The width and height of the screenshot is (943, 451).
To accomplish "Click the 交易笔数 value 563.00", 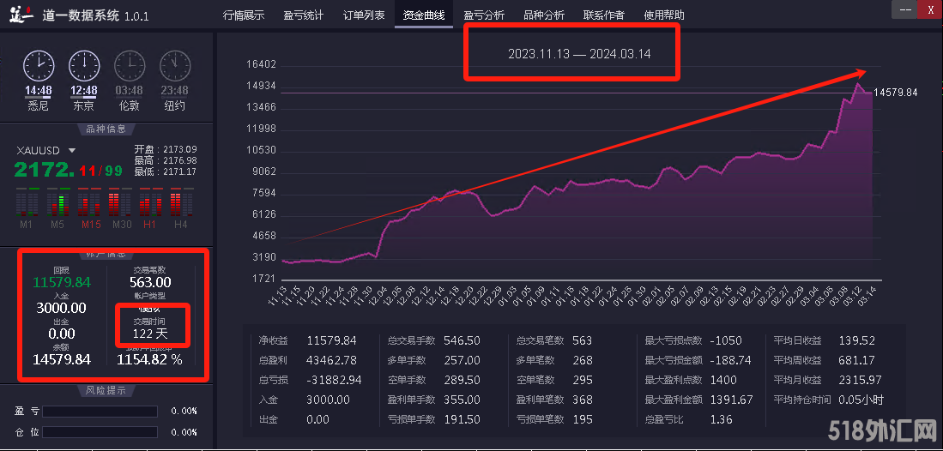I will pos(150,283).
